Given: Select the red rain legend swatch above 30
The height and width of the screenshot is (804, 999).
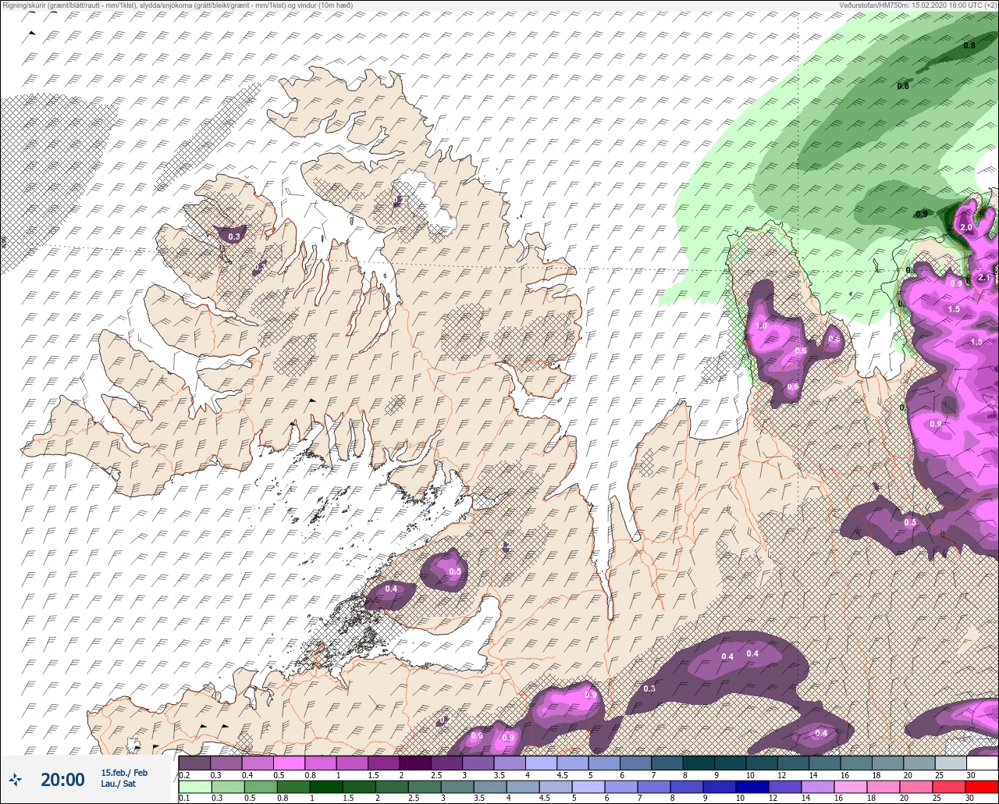Looking at the screenshot, I should pos(982,787).
